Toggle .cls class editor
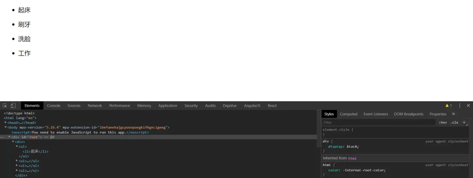This screenshot has height=178, width=473. (454, 122)
